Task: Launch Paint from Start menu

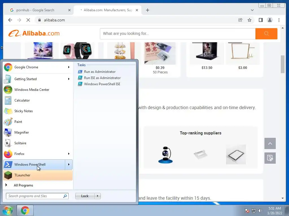Action: [x=38, y=121]
